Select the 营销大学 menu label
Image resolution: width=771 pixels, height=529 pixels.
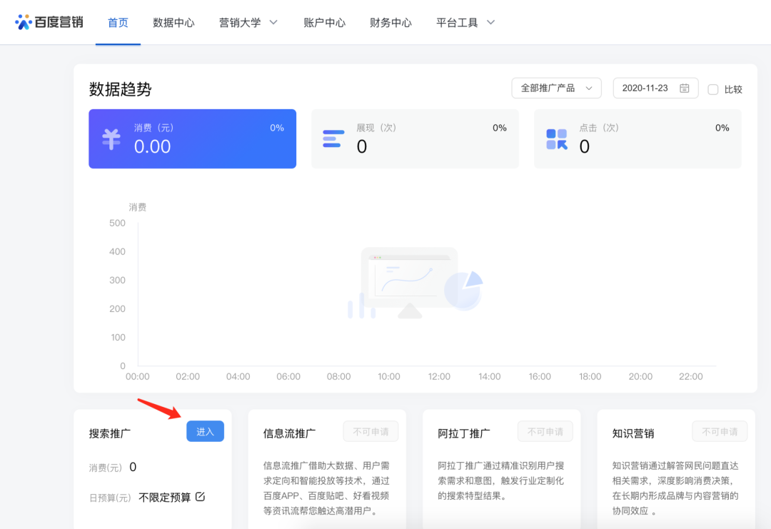(240, 23)
